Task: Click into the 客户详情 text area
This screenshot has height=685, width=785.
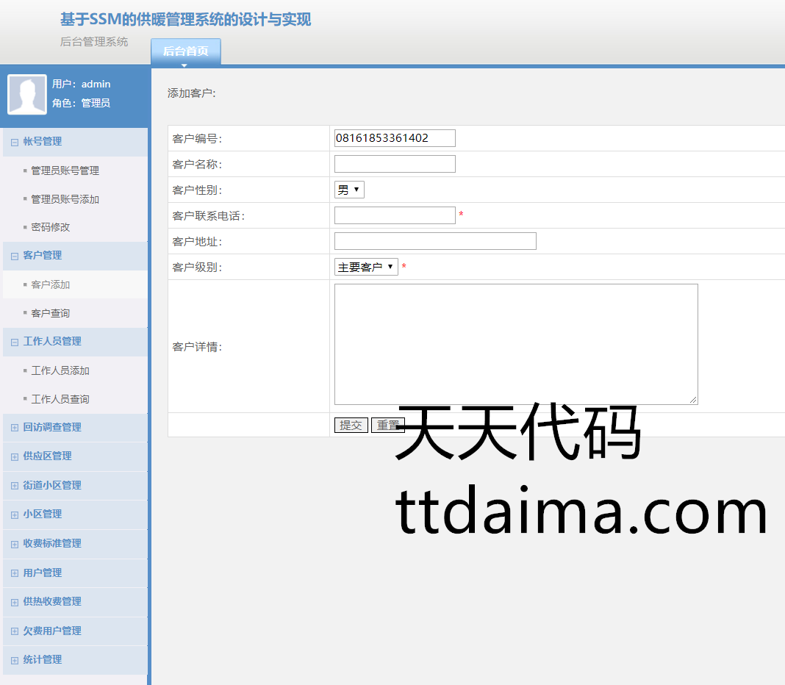Action: [515, 344]
